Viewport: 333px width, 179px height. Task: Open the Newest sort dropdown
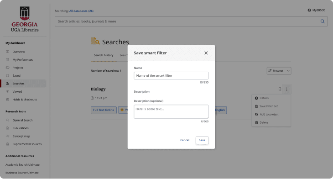tap(279, 71)
